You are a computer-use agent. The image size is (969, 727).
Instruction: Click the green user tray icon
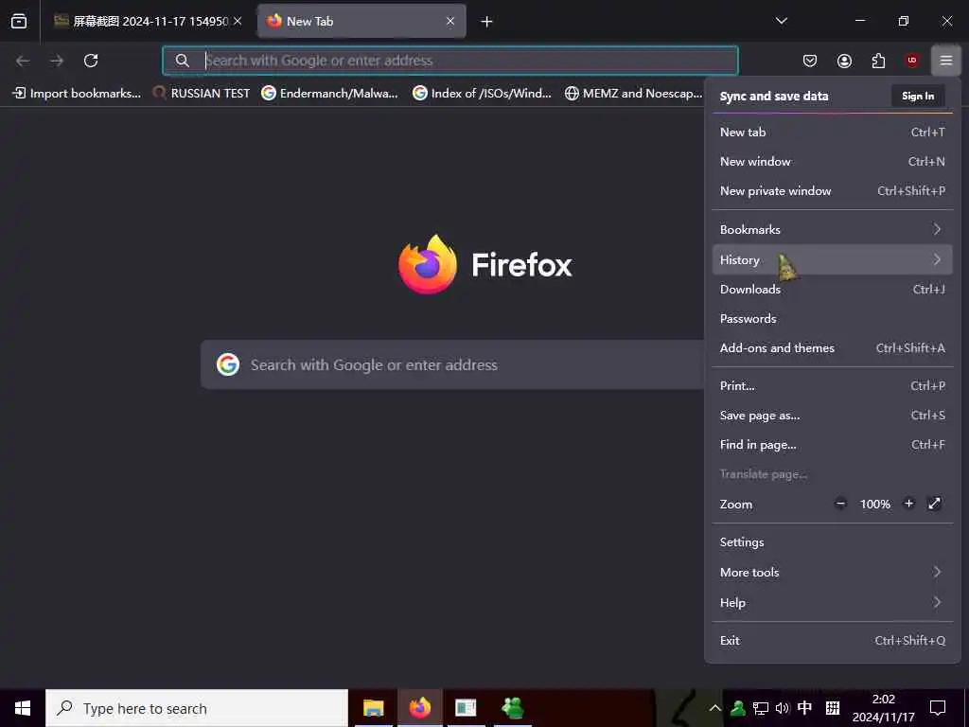[x=738, y=708]
